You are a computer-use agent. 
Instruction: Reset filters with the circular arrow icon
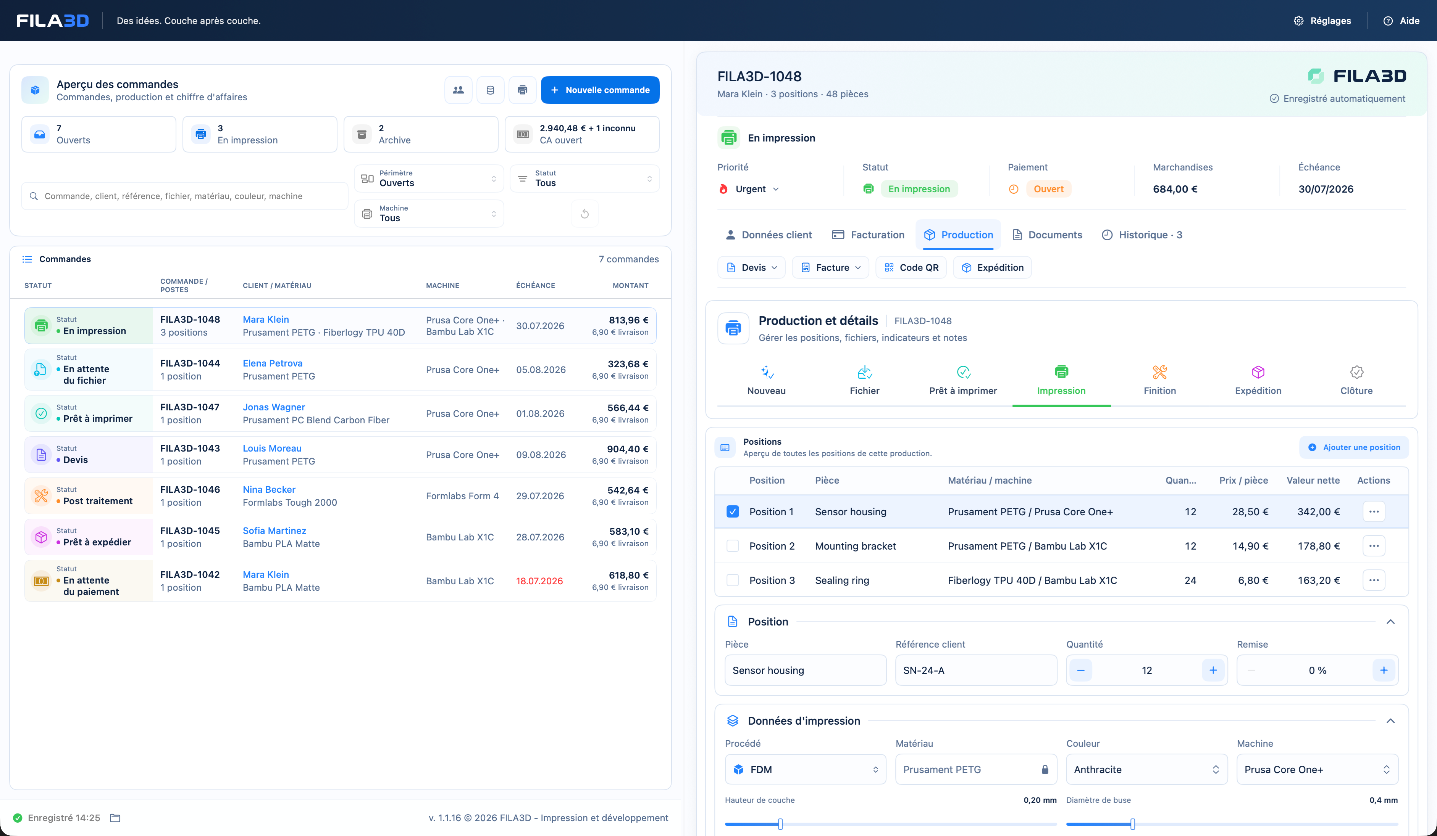tap(584, 214)
